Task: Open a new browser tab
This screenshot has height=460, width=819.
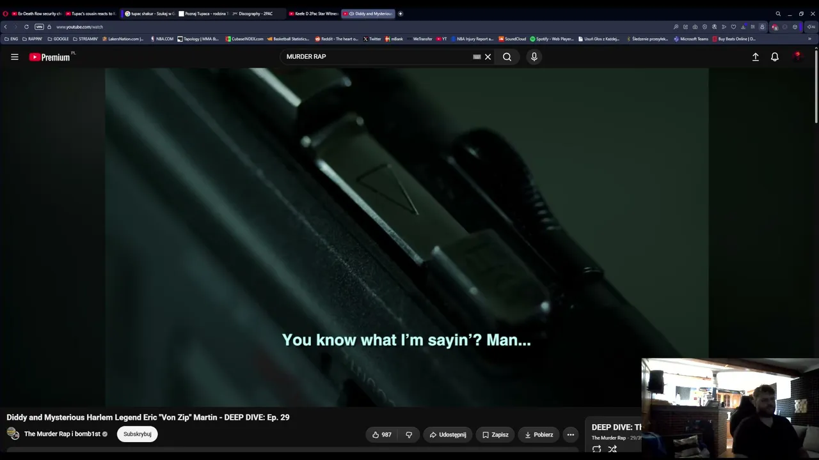Action: click(x=401, y=13)
